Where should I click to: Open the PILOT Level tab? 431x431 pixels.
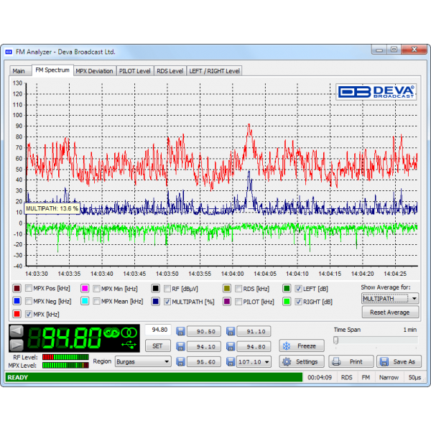click(x=135, y=71)
